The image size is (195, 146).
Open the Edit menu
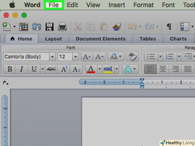tap(73, 5)
